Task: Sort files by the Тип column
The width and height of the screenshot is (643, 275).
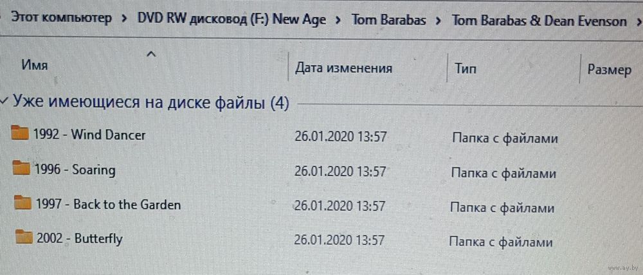Action: tap(466, 69)
